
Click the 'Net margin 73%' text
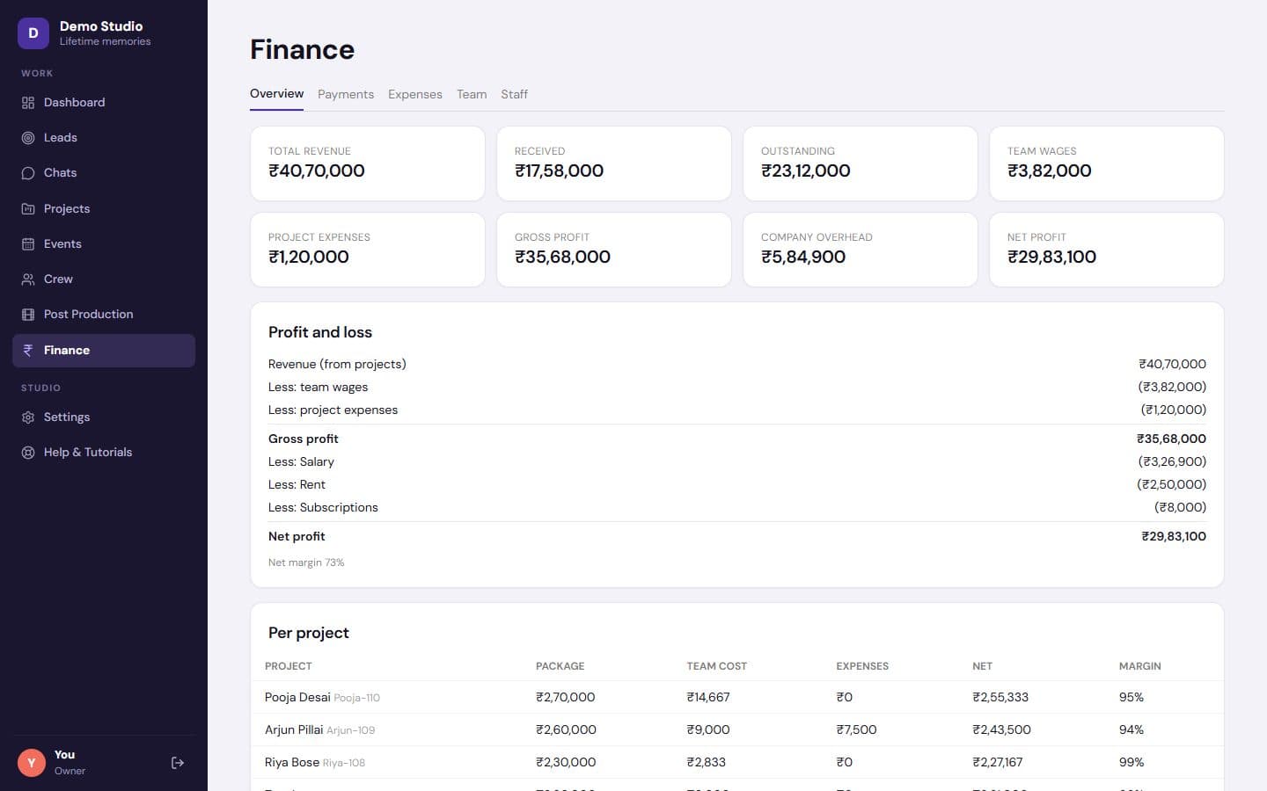(x=306, y=562)
